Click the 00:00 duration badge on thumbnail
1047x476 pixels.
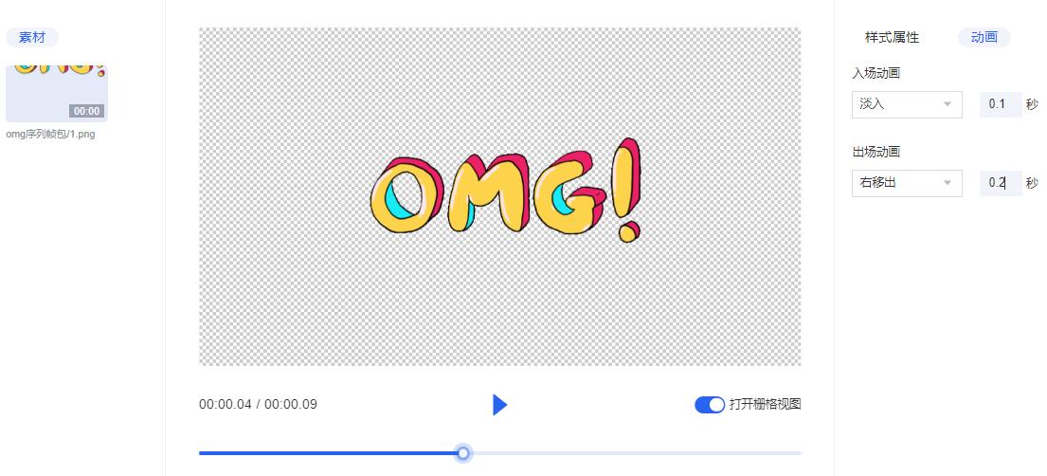pyautogui.click(x=87, y=111)
